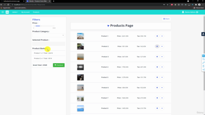Reload the page with browser refresh
This screenshot has height=115, width=205.
pos(8,4)
